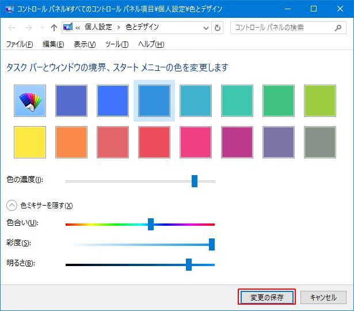Viewport: 354px width, 311px height.
Task: Open the 表示(V) menu
Action: 85,44
